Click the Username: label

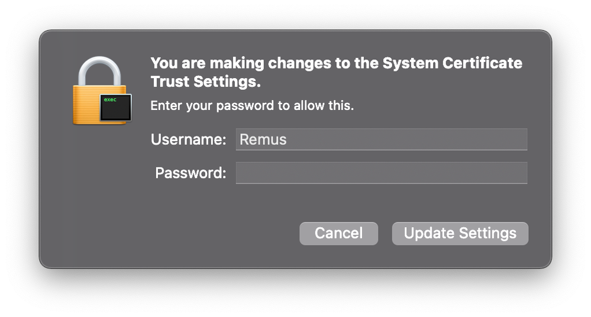click(x=189, y=140)
